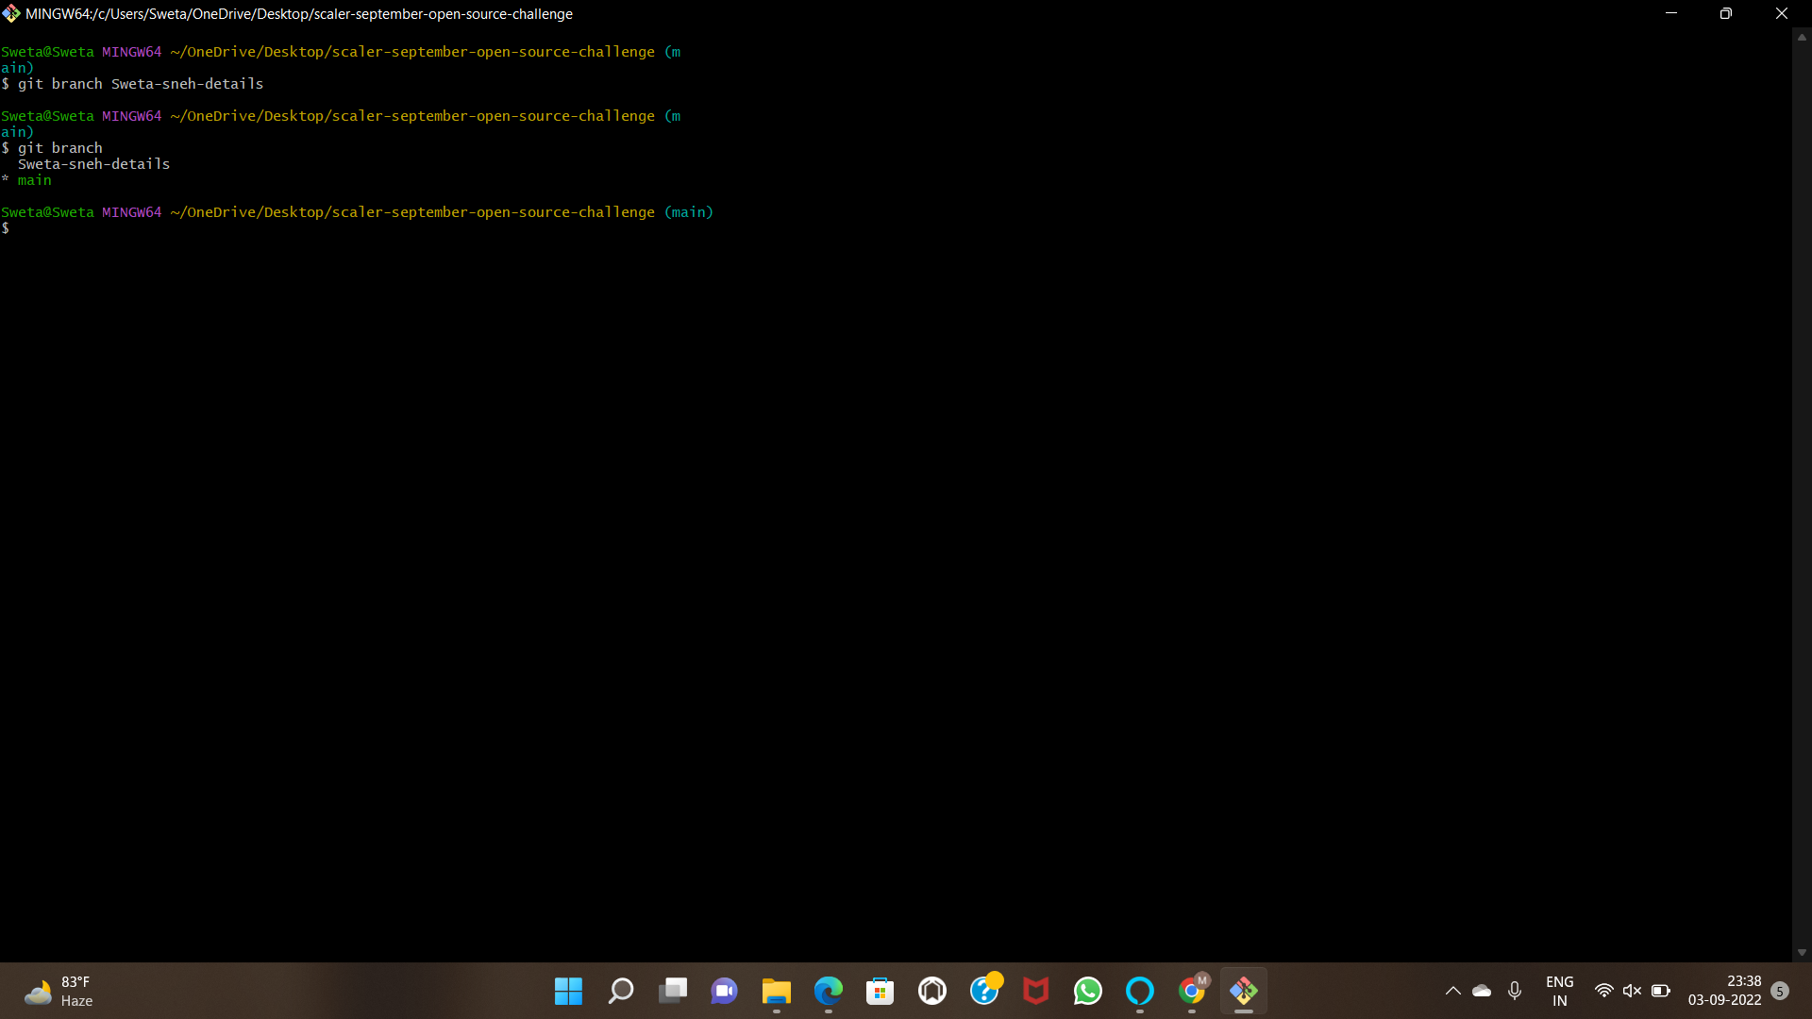Click the microphone indicator in the tray
The image size is (1812, 1019).
(1515, 991)
